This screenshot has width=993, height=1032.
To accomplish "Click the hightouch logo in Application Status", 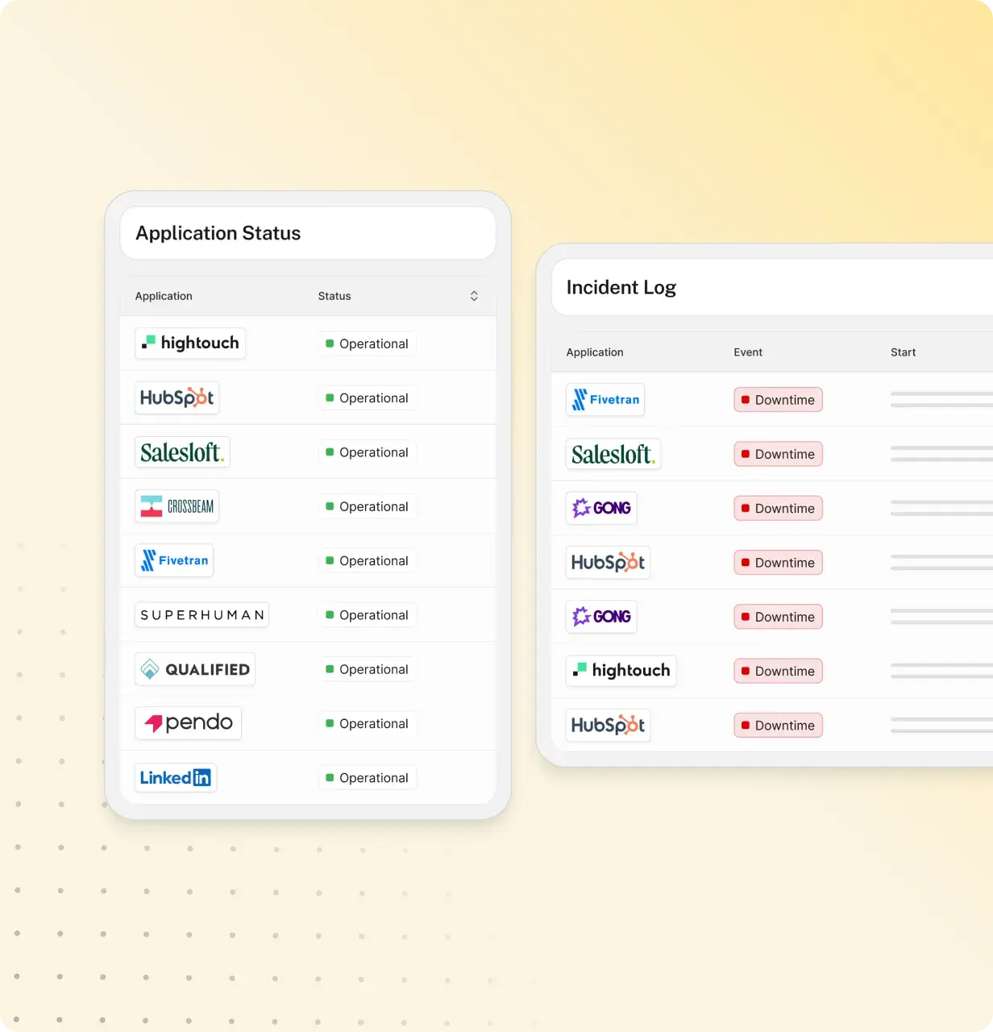I will (x=190, y=343).
